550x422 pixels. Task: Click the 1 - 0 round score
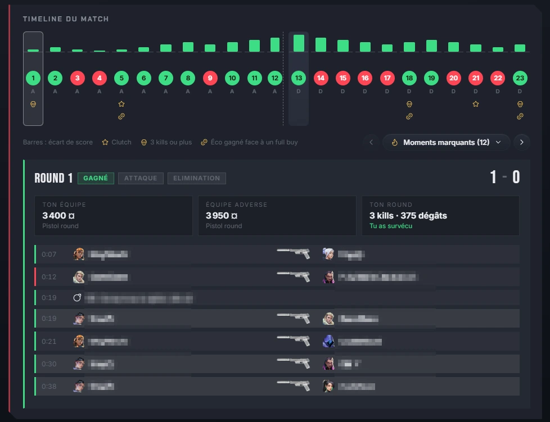[x=505, y=177]
